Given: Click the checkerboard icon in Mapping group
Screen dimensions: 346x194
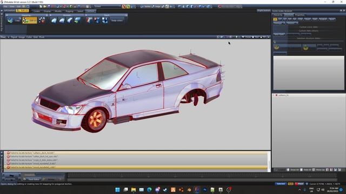Looking at the screenshot, I should pos(42,20).
